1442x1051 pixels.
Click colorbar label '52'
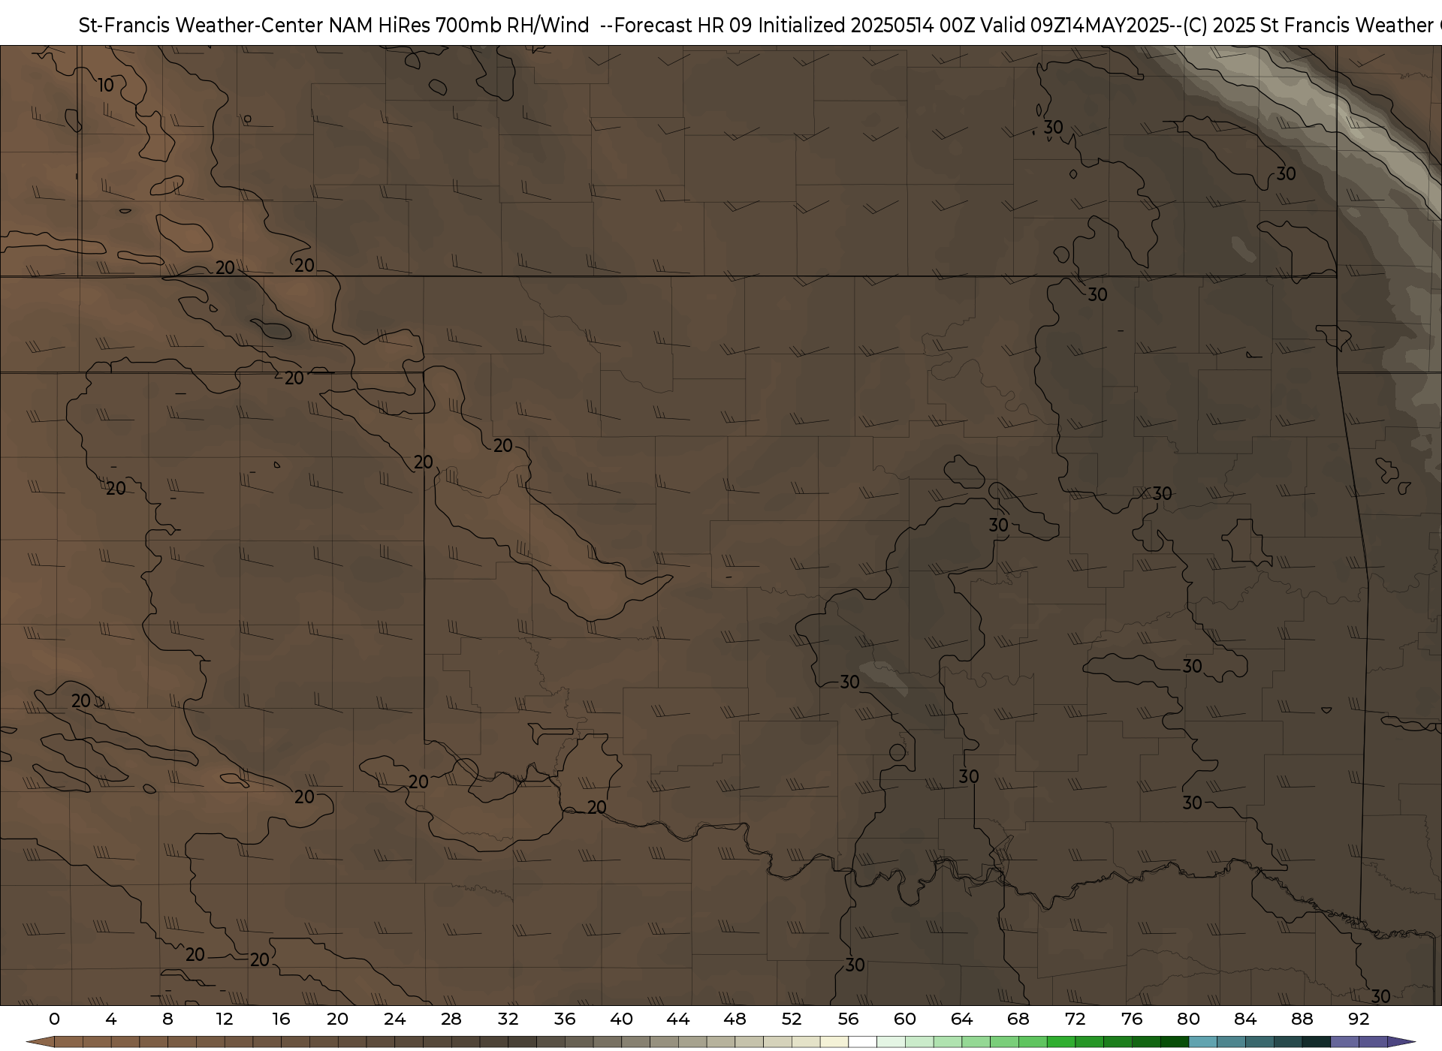792,1019
